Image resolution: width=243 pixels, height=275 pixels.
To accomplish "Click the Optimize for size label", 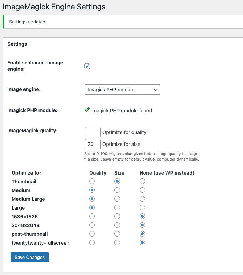I will tap(121, 144).
